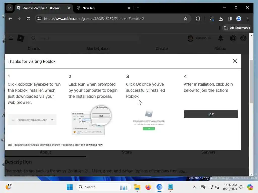Open the Roblox hamburger menu
Image resolution: width=258 pixels, height=193 pixels.
click(11, 38)
